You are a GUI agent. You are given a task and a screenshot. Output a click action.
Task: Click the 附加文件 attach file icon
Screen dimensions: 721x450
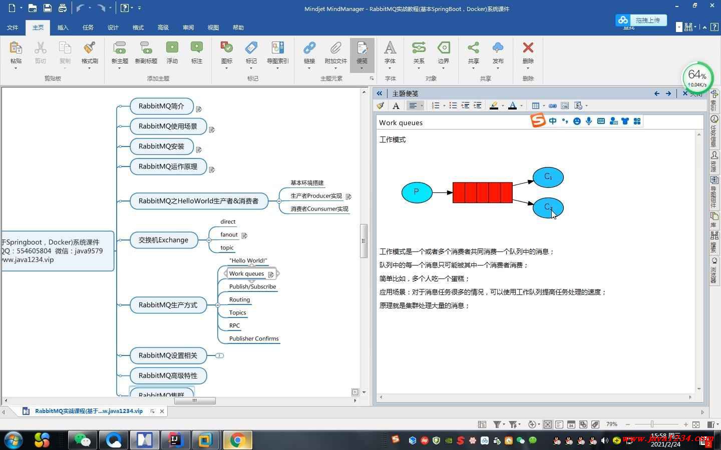click(335, 48)
